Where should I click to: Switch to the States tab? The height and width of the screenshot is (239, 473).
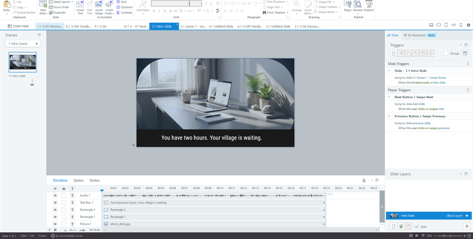[x=78, y=180]
